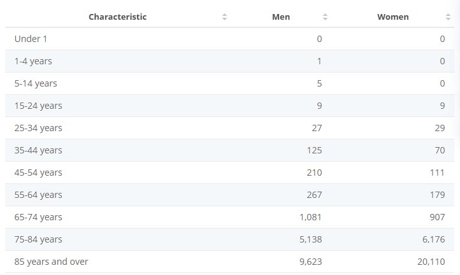Click the Under 1 row label
Image resolution: width=460 pixels, height=275 pixels.
point(31,39)
